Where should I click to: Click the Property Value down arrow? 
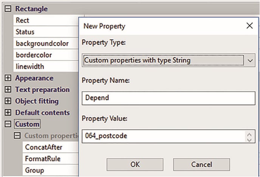[249, 140]
